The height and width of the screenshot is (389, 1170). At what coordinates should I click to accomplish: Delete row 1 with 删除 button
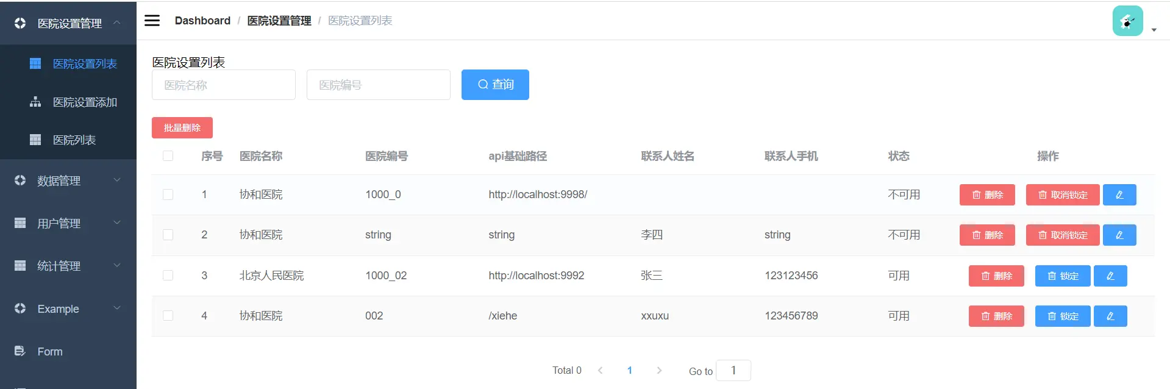point(987,194)
